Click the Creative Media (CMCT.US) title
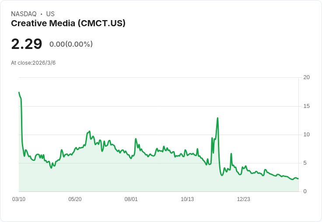 click(68, 23)
